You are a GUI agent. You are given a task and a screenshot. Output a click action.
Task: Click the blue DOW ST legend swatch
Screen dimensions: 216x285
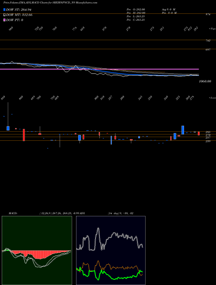tap(4, 9)
